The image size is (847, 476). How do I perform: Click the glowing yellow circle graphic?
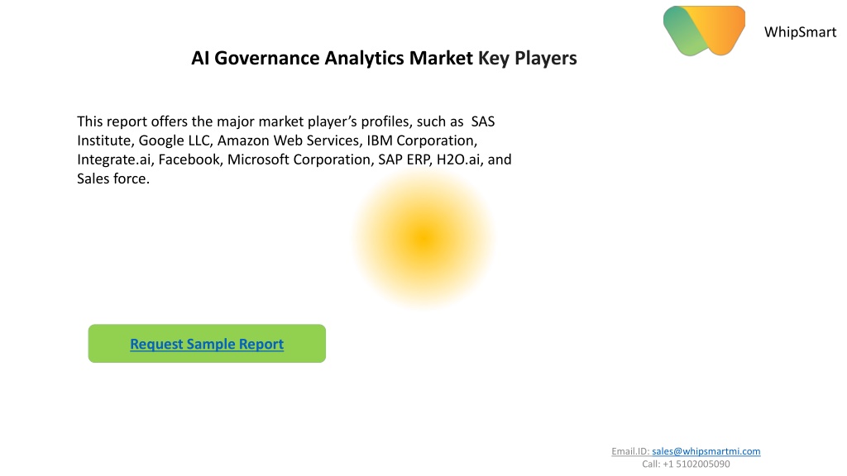coord(424,239)
